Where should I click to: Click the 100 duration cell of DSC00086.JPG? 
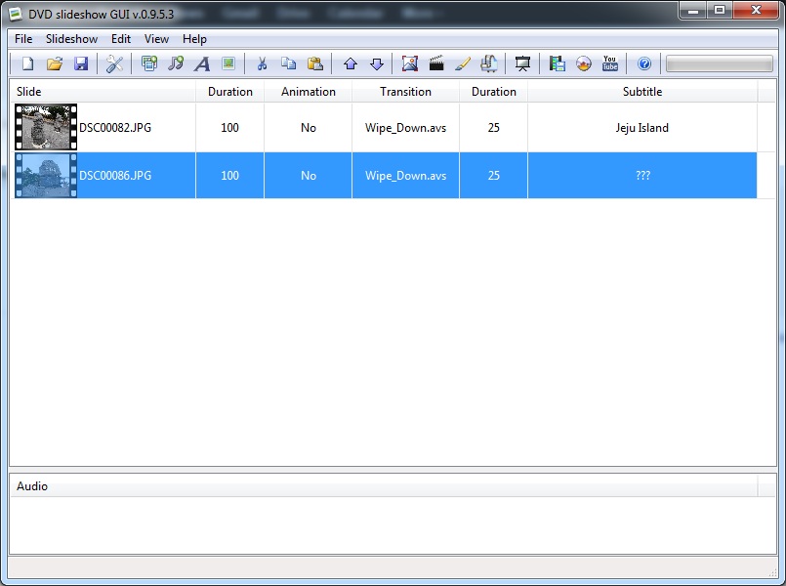coord(229,176)
